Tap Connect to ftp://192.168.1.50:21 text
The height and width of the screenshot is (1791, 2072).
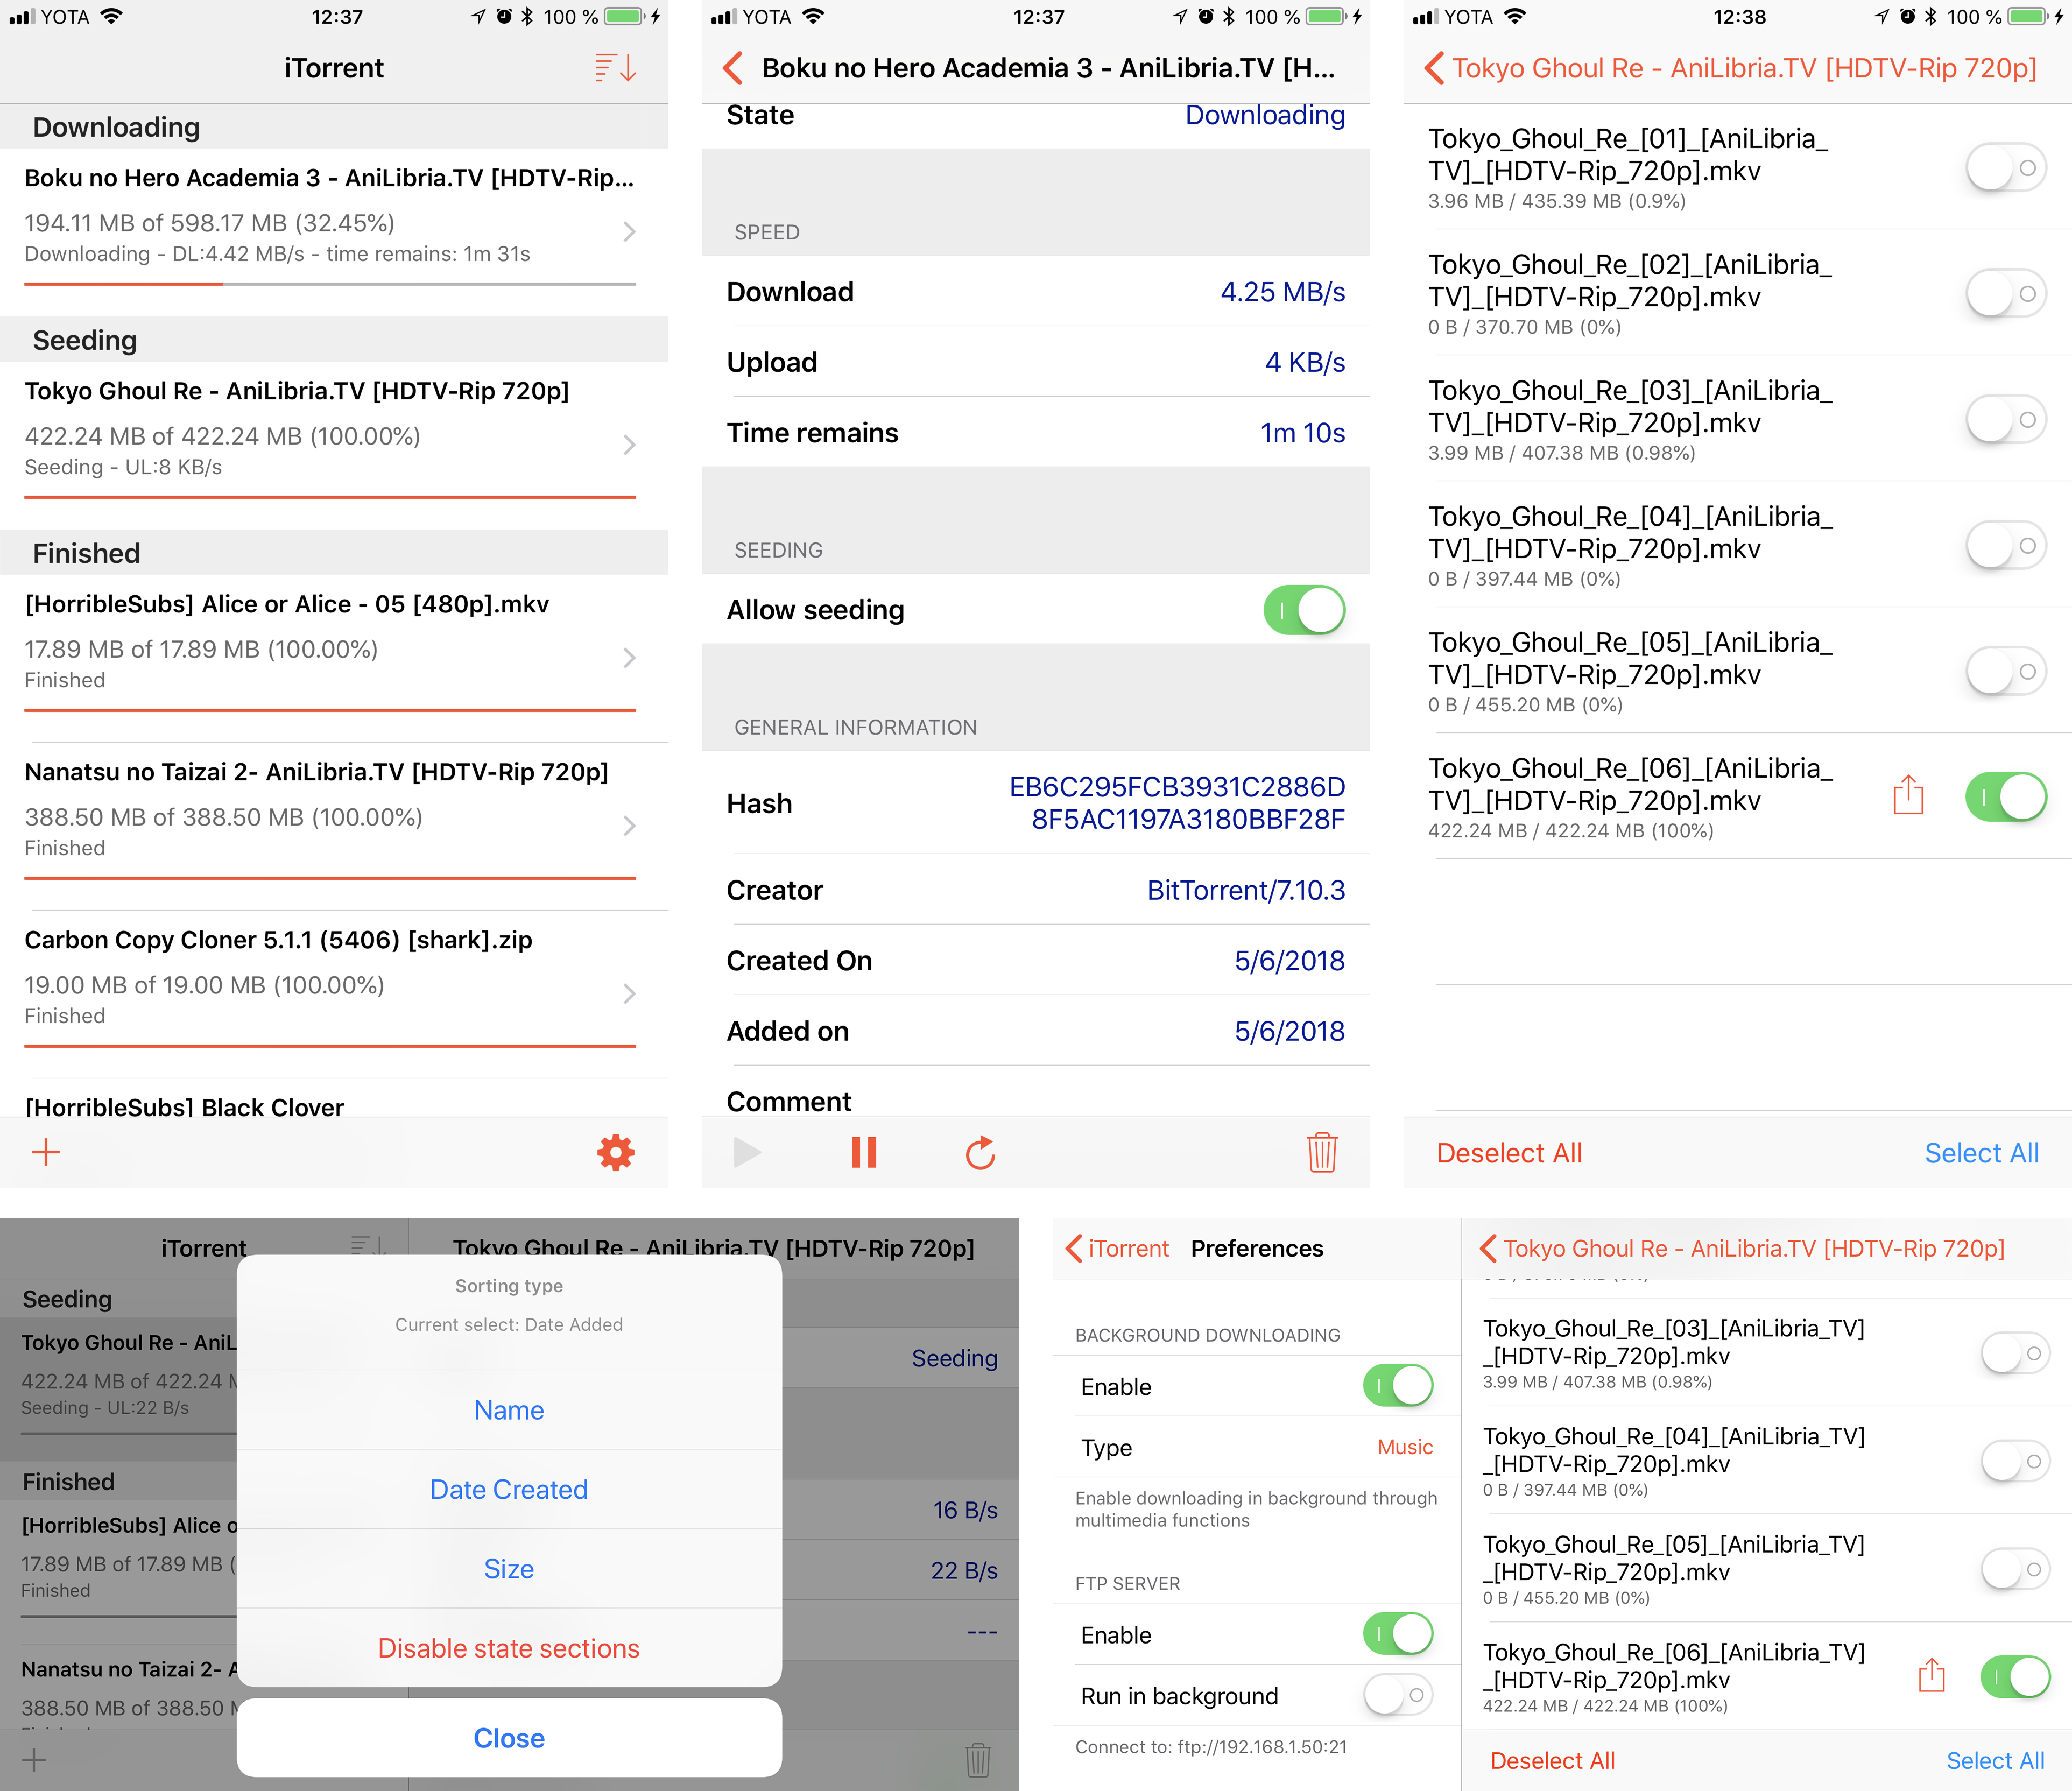(1210, 1747)
